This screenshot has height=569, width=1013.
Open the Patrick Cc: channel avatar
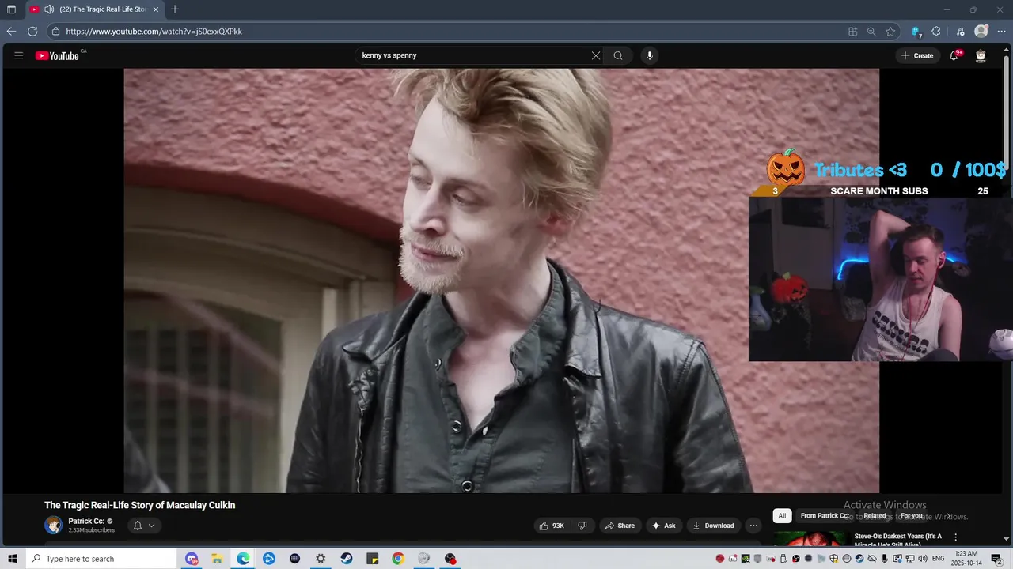click(x=53, y=525)
